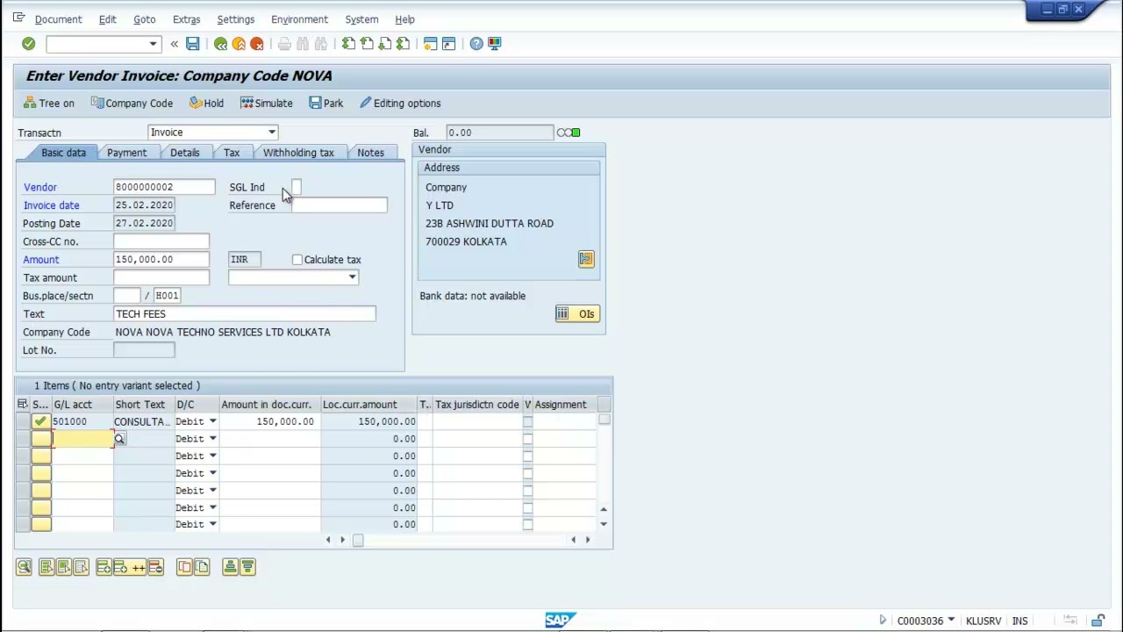Open the Environment menu
Viewport: 1123px width, 632px height.
[x=299, y=19]
